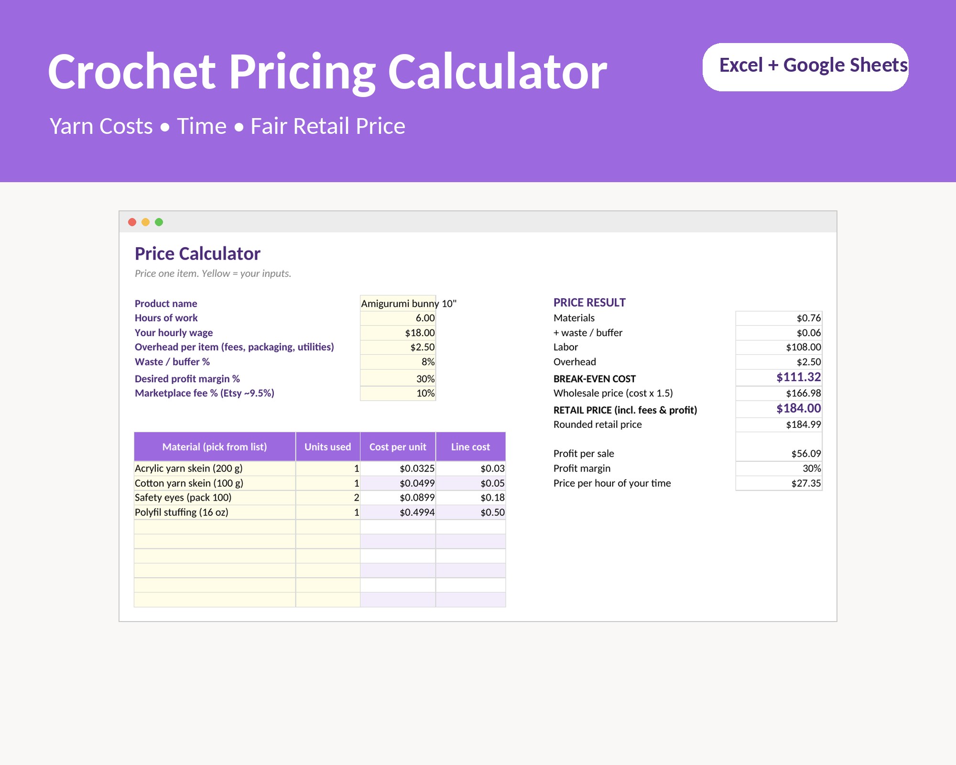Select the break-even cost $111.32
This screenshot has width=956, height=765.
point(779,378)
